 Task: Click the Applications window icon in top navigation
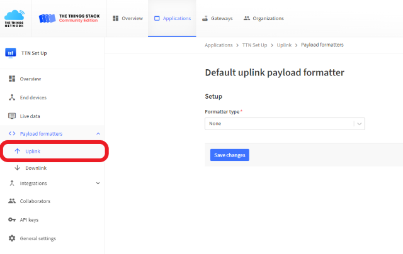157,18
